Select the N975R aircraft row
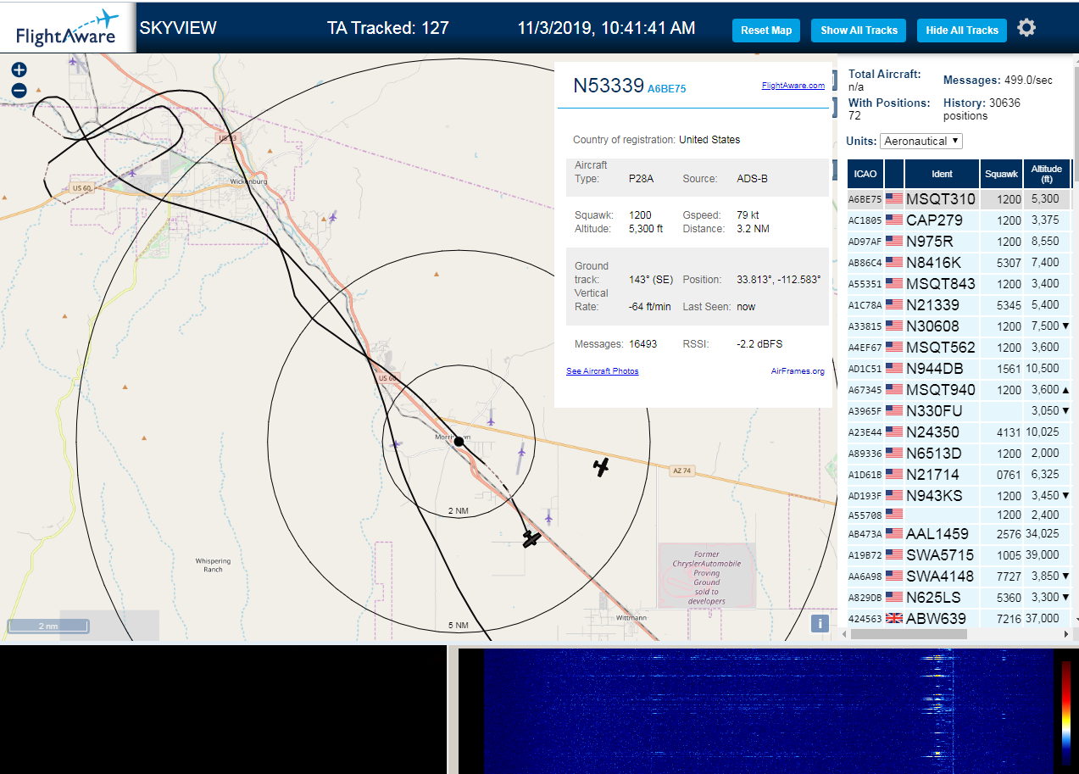 pos(959,242)
